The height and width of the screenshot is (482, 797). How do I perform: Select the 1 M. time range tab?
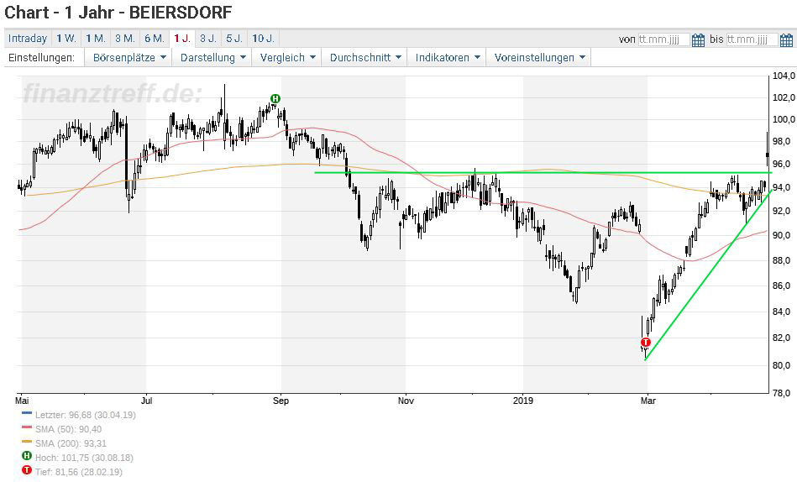[x=96, y=39]
